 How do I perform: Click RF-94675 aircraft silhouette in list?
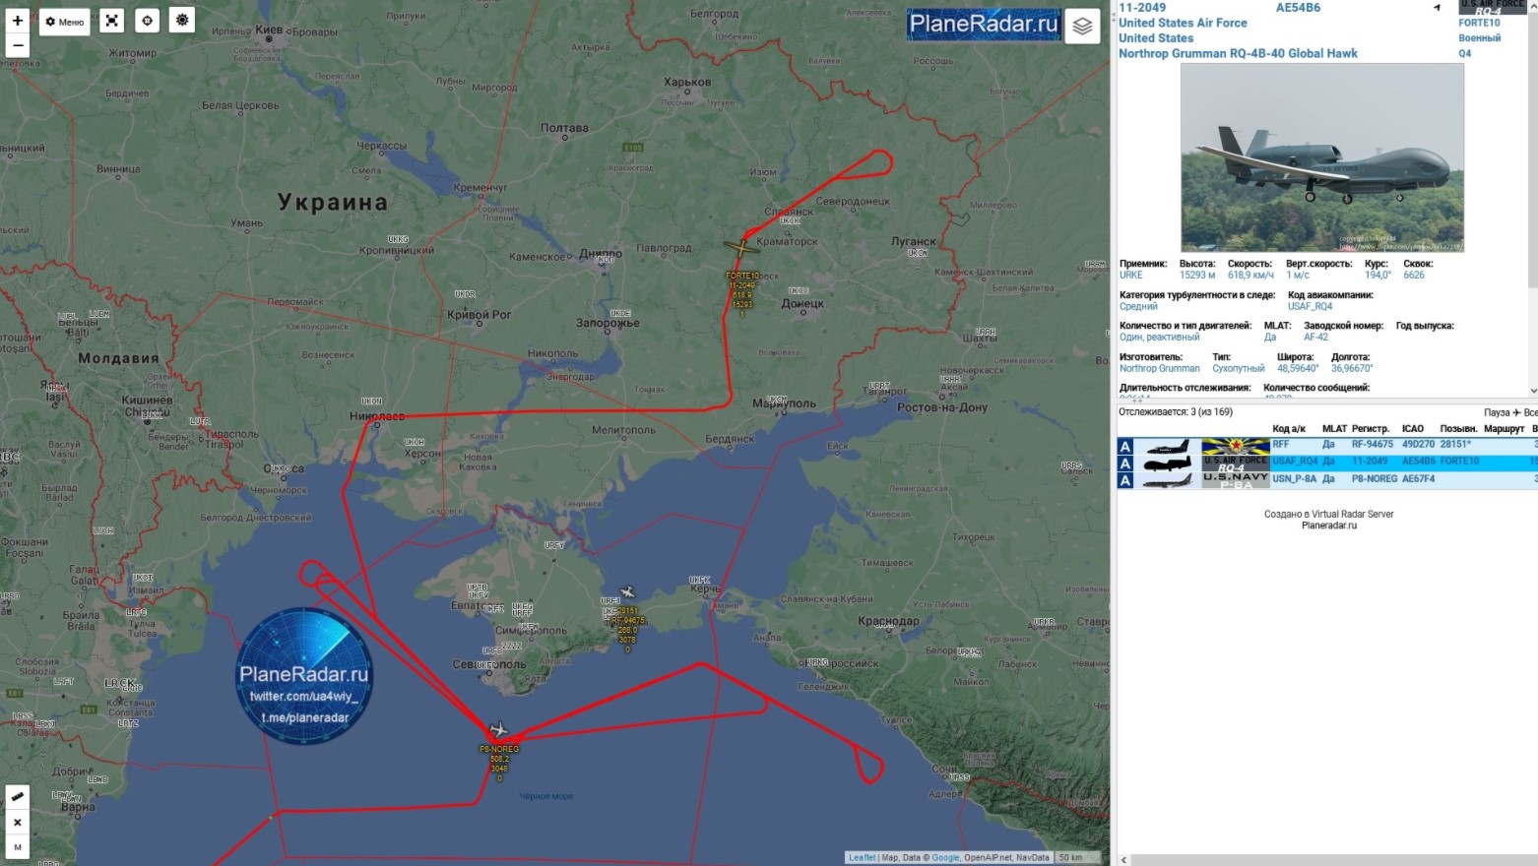(1168, 446)
